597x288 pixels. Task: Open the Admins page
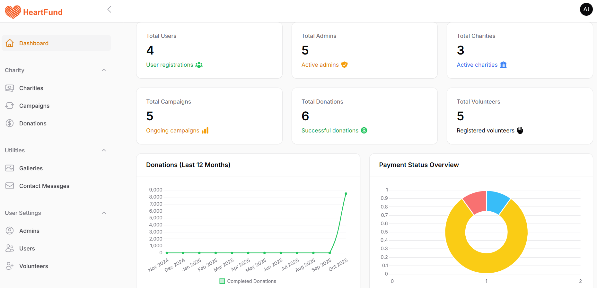(29, 231)
